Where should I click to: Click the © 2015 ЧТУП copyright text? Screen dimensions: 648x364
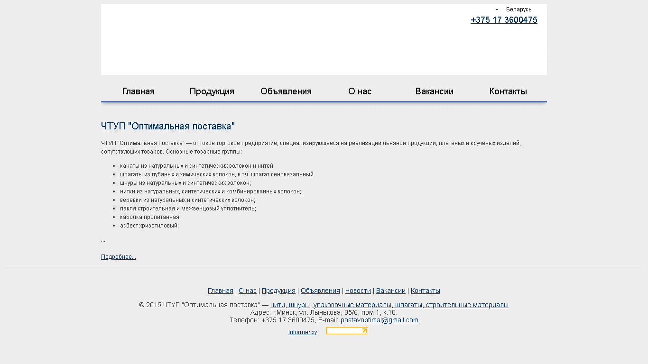pyautogui.click(x=199, y=305)
